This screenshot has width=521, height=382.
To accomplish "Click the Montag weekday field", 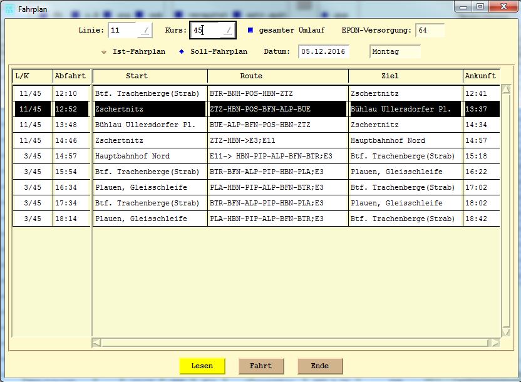I will click(x=395, y=51).
